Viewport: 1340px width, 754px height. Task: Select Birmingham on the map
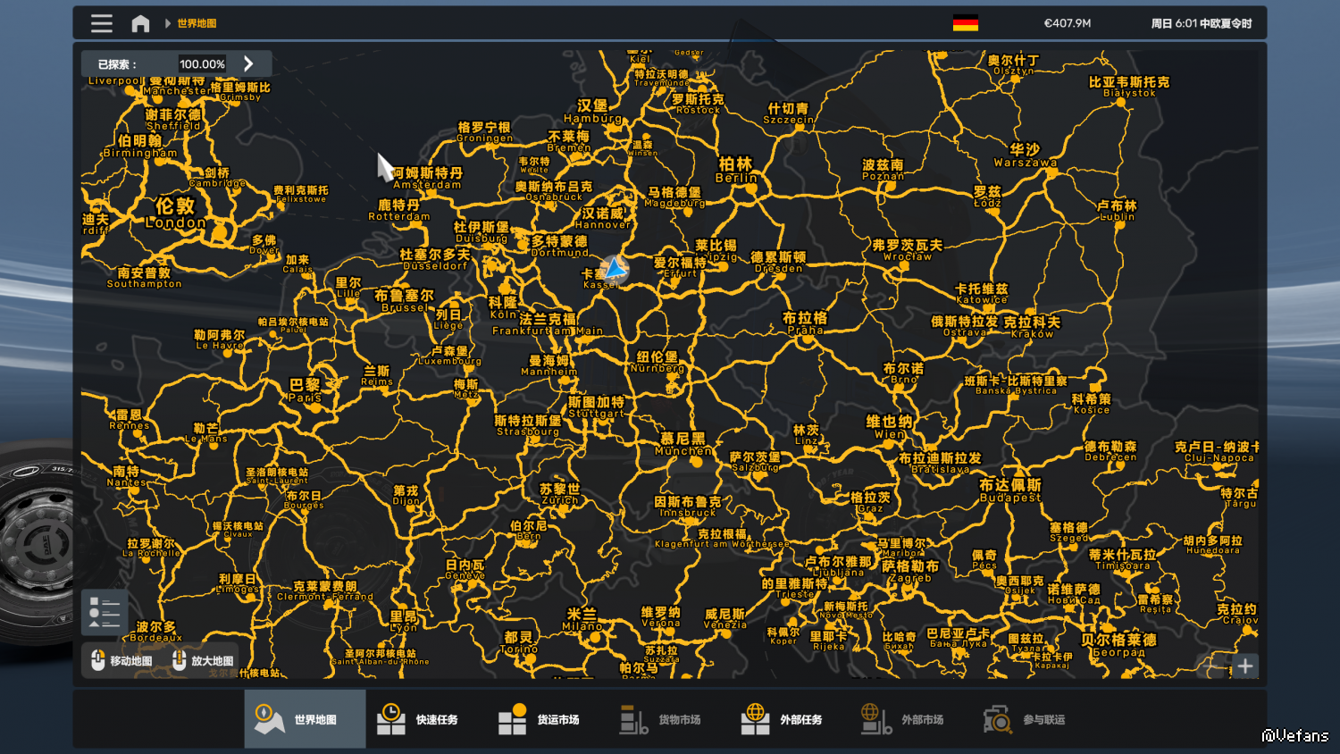point(140,147)
